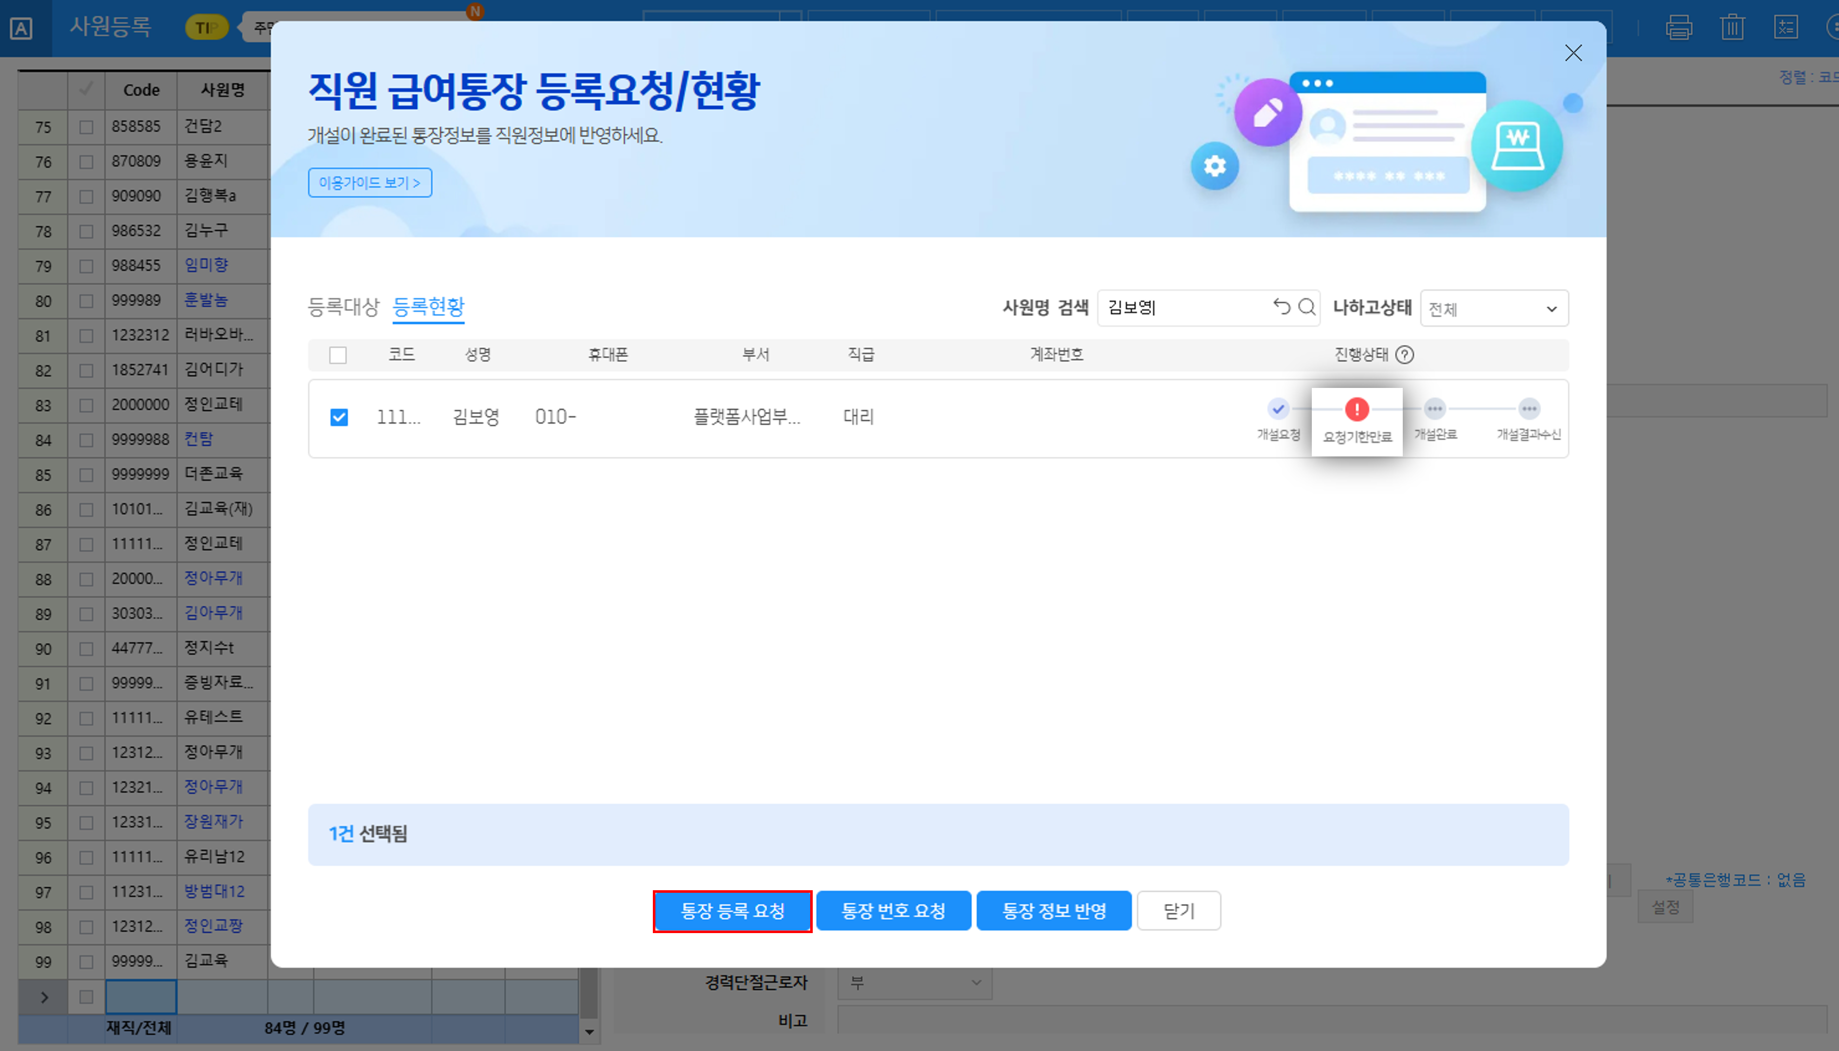Image resolution: width=1839 pixels, height=1051 pixels.
Task: Click the 성명 column header in dialog
Action: coord(478,354)
